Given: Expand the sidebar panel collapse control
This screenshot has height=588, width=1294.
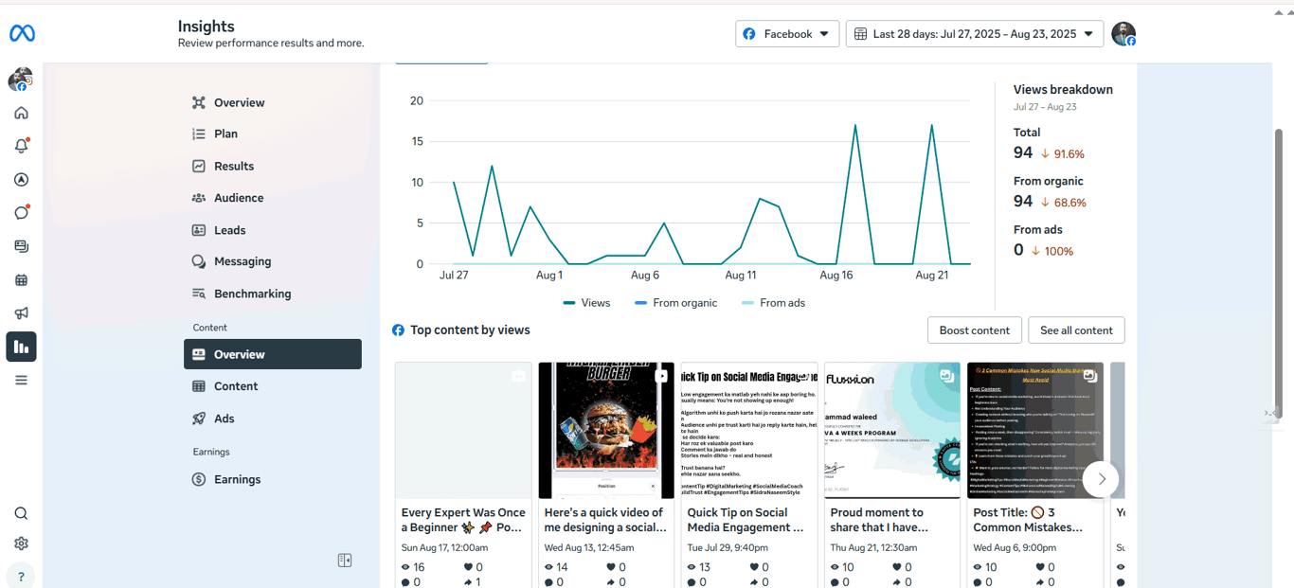Looking at the screenshot, I should (x=345, y=561).
